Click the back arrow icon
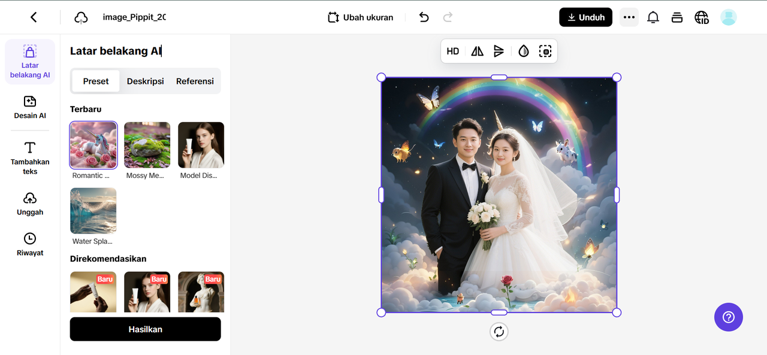Viewport: 767px width, 355px height. [34, 17]
